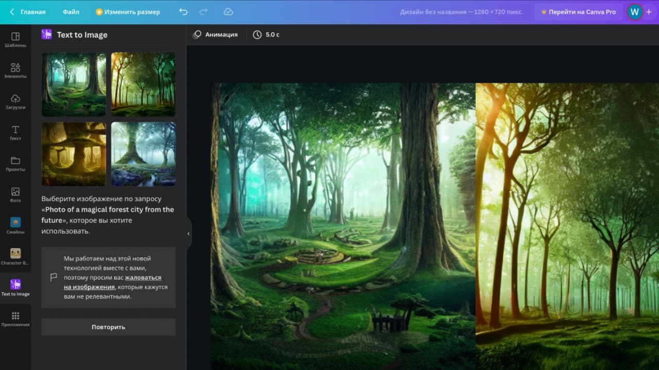This screenshot has width=659, height=370.
Task: Click the Повторить button
Action: (x=109, y=327)
